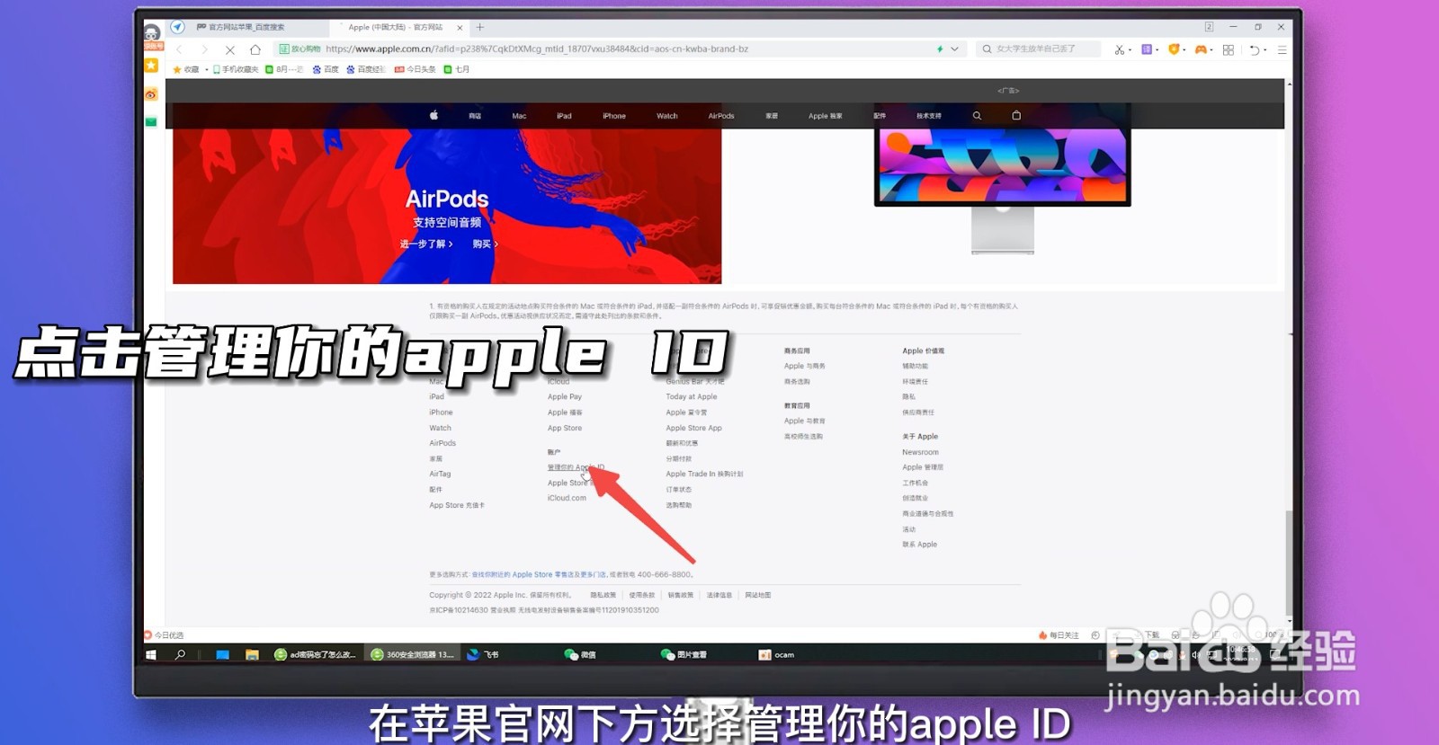1439x745 pixels.
Task: Open App Store 充值卡 footer link
Action: pyautogui.click(x=457, y=505)
